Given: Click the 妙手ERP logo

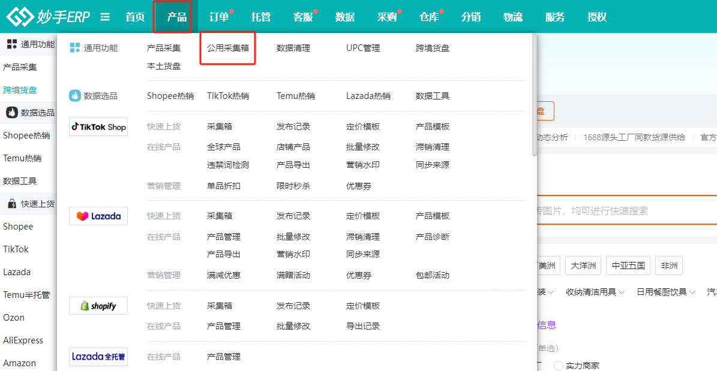Looking at the screenshot, I should coord(48,17).
